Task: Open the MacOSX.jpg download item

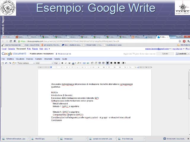Action: (44, 139)
